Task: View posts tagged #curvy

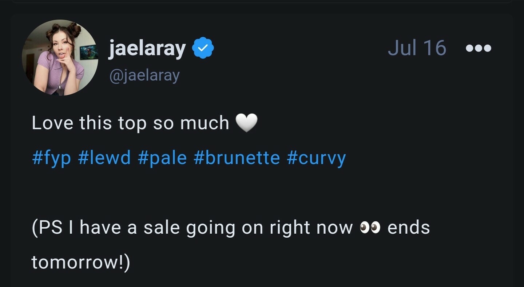Action: [316, 158]
